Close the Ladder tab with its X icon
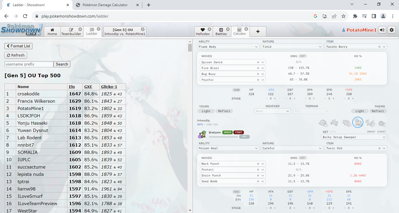Screen dimensions: 399x213 tap(99, 29)
